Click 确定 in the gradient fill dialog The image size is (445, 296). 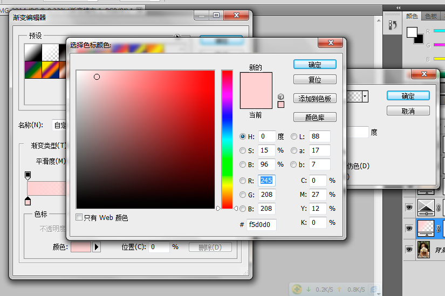click(x=408, y=96)
